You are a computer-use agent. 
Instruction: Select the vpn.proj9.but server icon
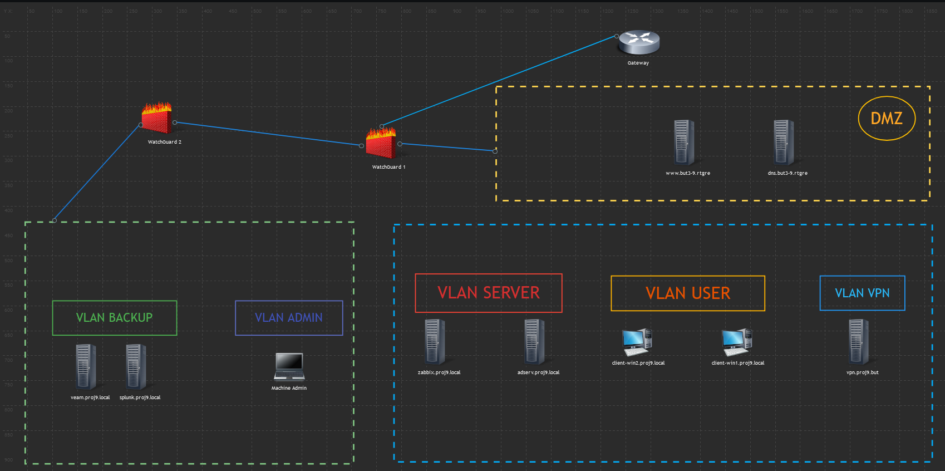tap(858, 342)
